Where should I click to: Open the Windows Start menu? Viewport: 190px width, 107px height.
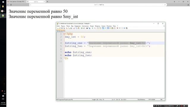point(3,2)
